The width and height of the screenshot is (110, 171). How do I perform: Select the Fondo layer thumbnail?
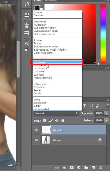coord(46,140)
